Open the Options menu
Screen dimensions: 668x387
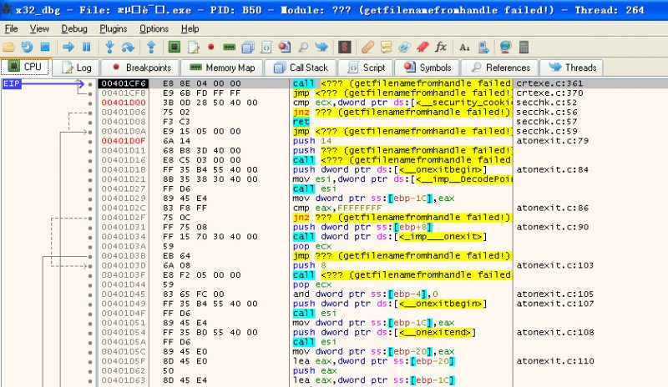click(154, 28)
